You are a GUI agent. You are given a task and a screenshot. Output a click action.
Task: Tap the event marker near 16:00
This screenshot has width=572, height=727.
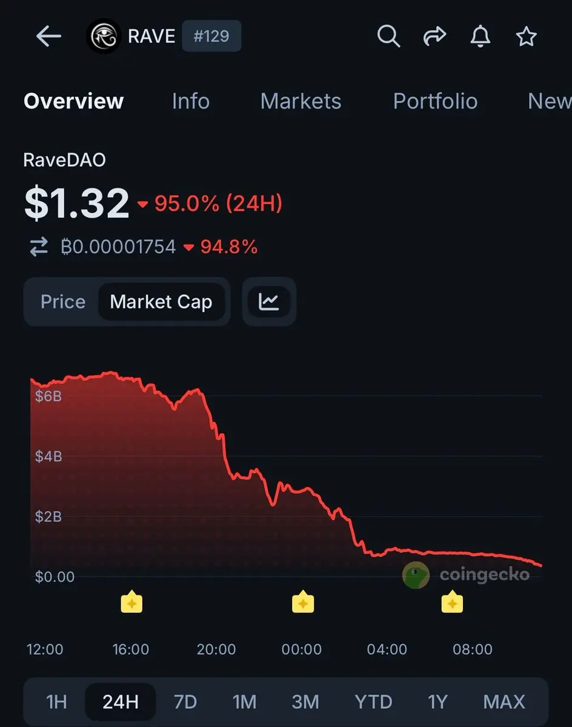131,603
